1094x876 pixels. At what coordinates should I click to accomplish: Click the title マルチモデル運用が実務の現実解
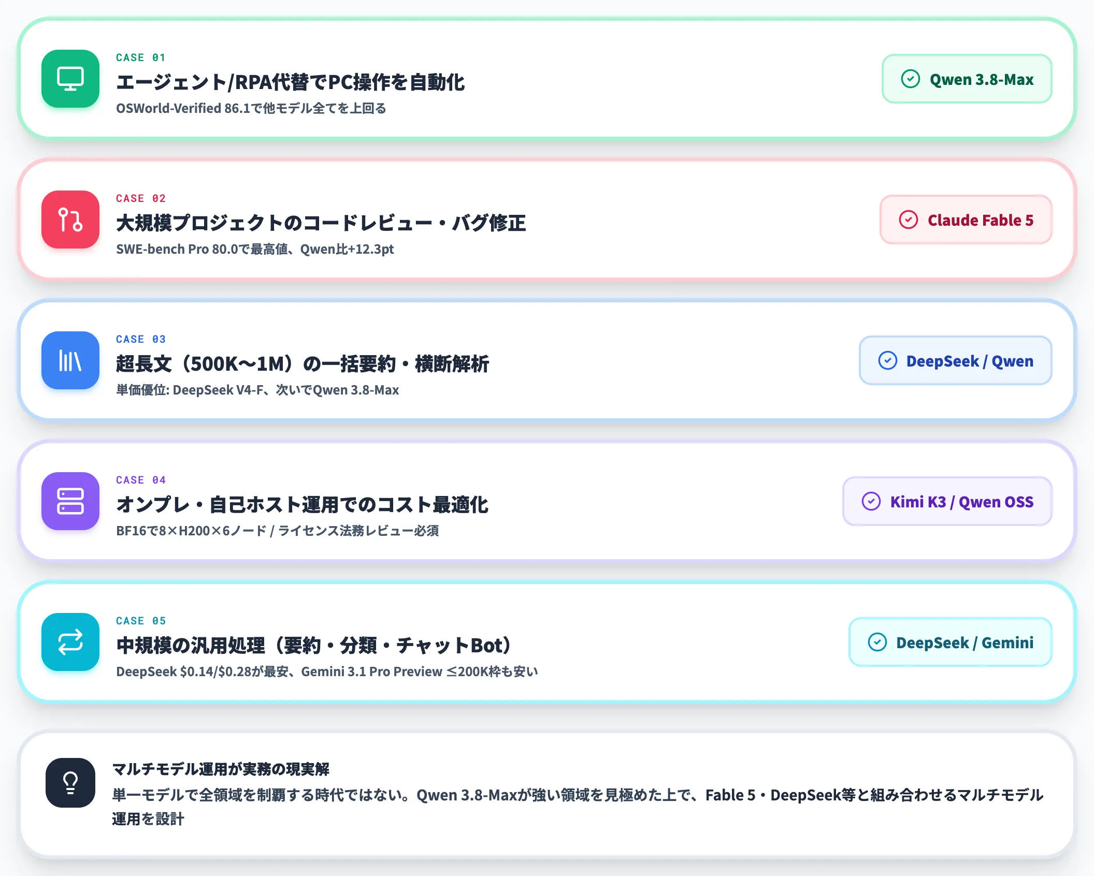pyautogui.click(x=221, y=769)
